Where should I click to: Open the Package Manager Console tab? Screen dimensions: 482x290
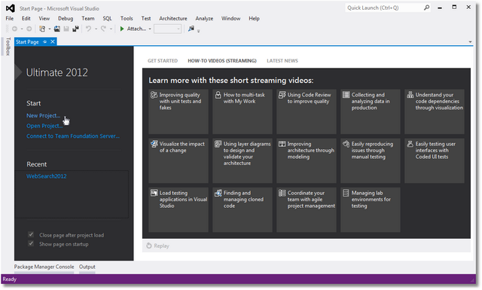coord(44,267)
